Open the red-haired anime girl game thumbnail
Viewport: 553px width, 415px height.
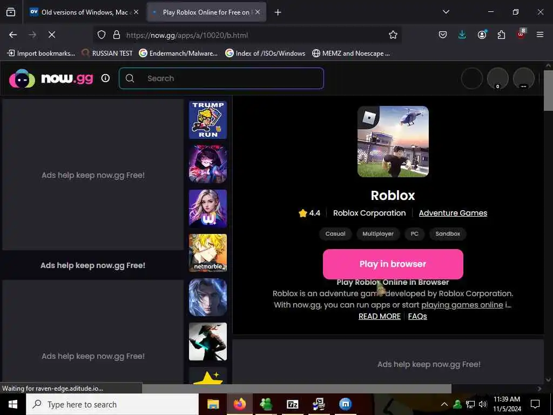(208, 164)
